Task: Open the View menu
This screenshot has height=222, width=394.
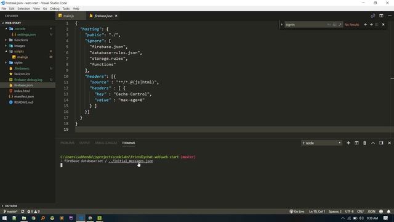Action: pyautogui.click(x=36, y=9)
